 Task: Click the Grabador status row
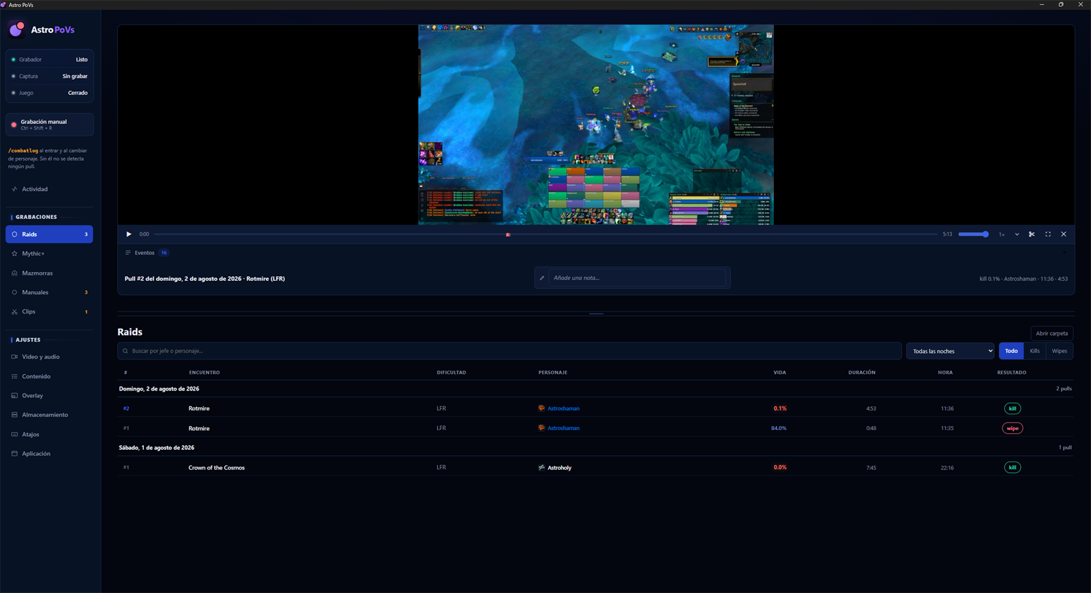pyautogui.click(x=50, y=59)
